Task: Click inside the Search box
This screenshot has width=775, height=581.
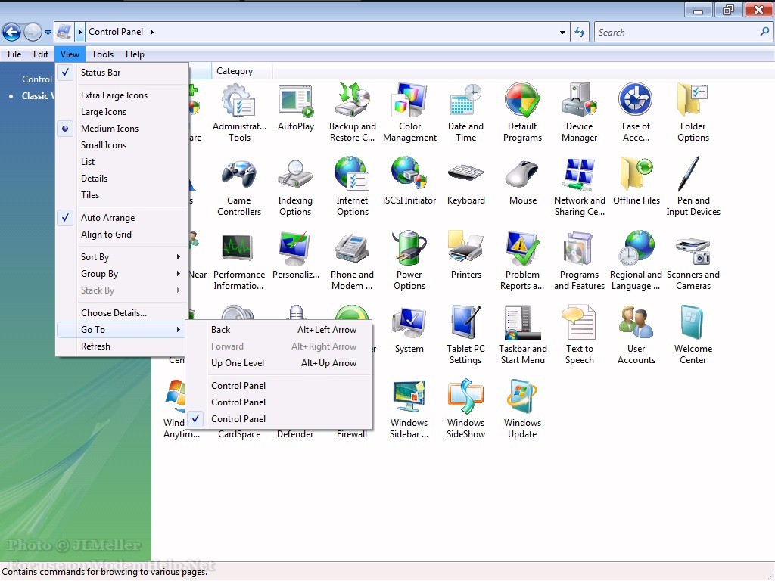Action: (674, 33)
